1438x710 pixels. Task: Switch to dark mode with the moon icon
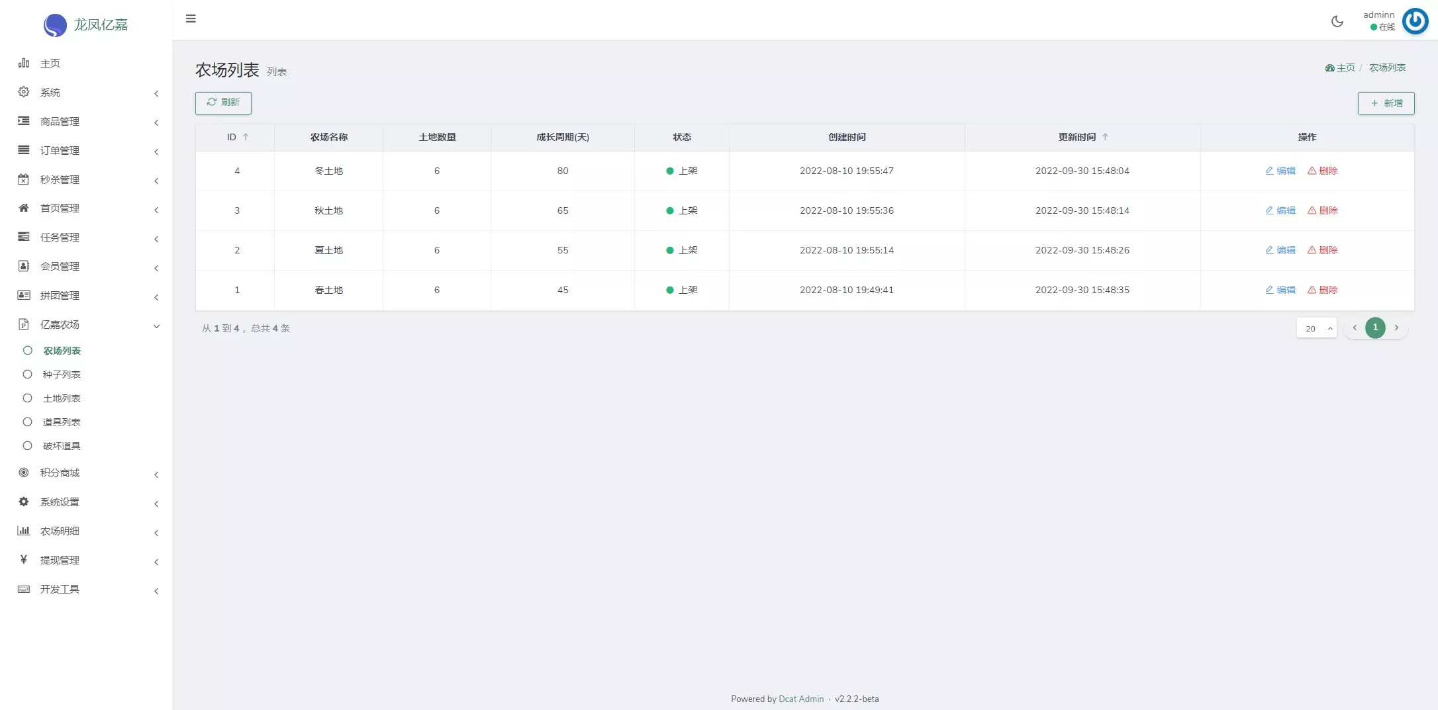[x=1337, y=21]
